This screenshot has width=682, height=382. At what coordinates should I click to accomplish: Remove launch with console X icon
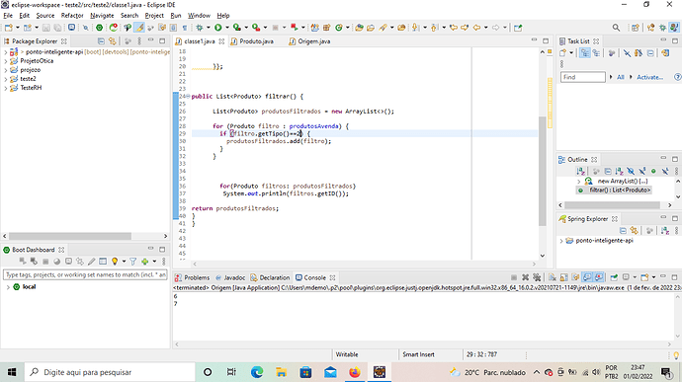pyautogui.click(x=526, y=277)
